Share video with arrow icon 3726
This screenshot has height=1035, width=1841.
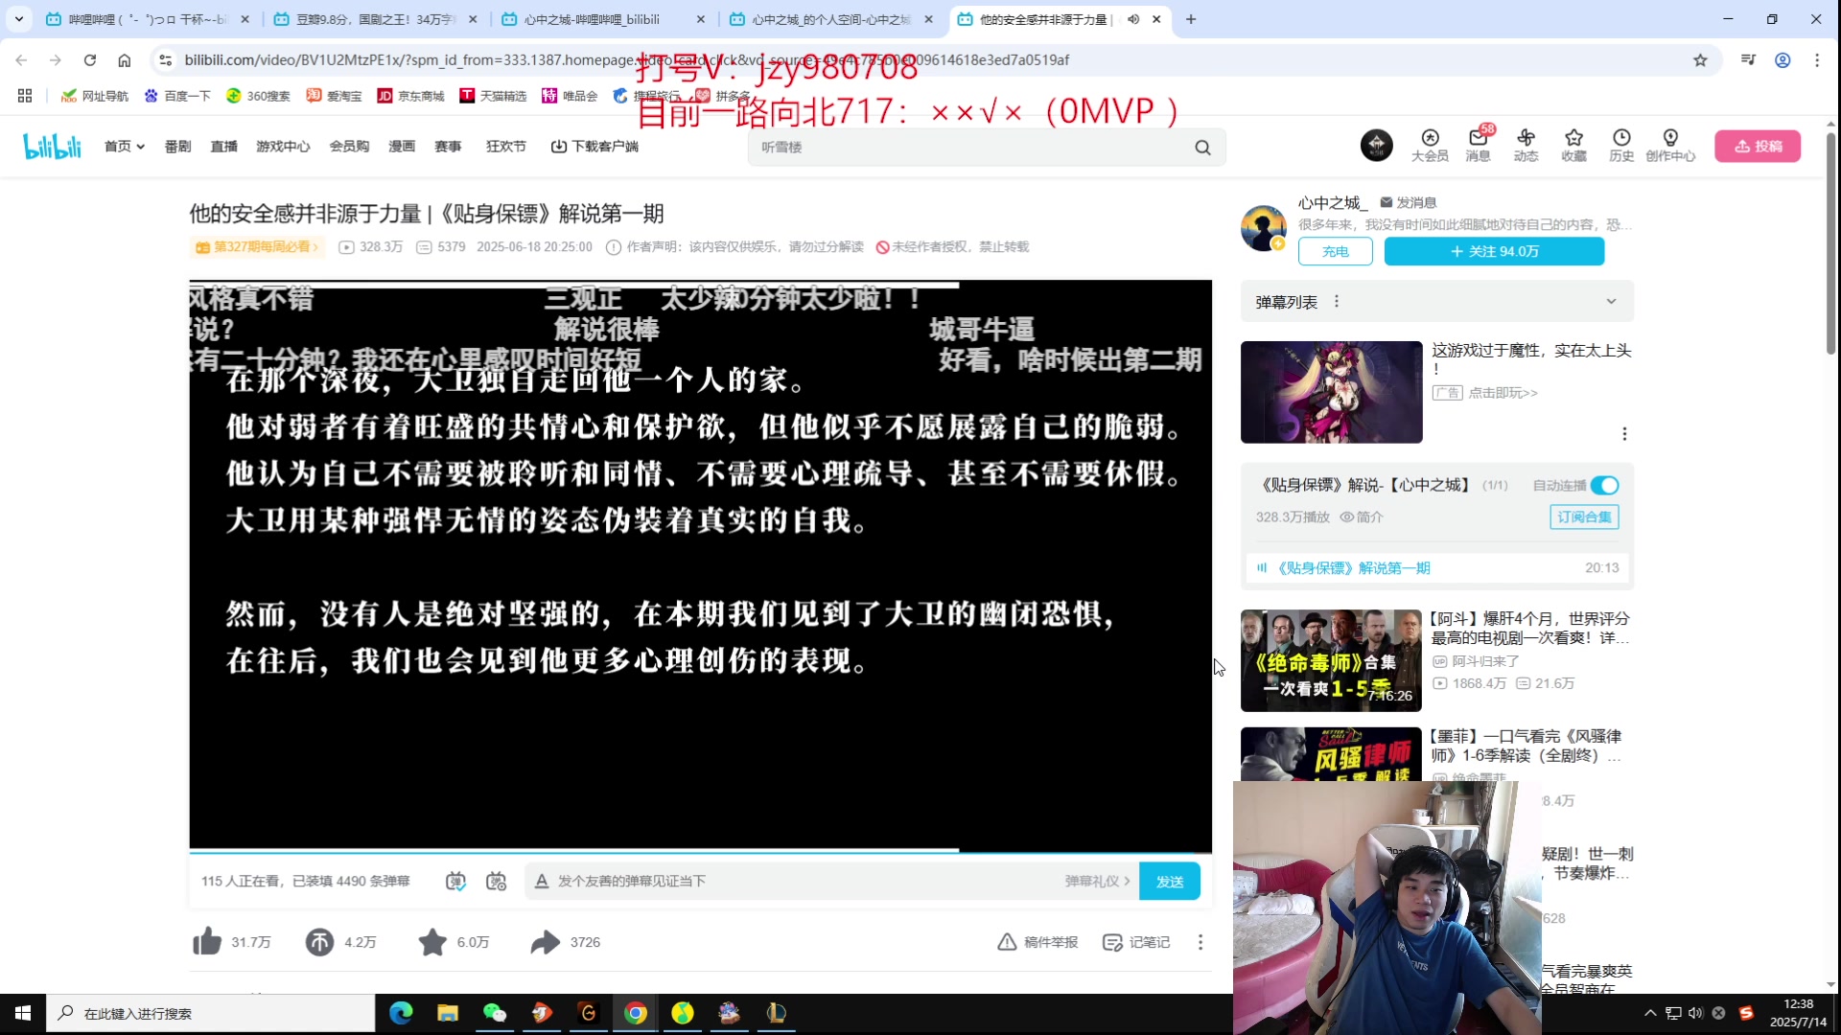[545, 942]
